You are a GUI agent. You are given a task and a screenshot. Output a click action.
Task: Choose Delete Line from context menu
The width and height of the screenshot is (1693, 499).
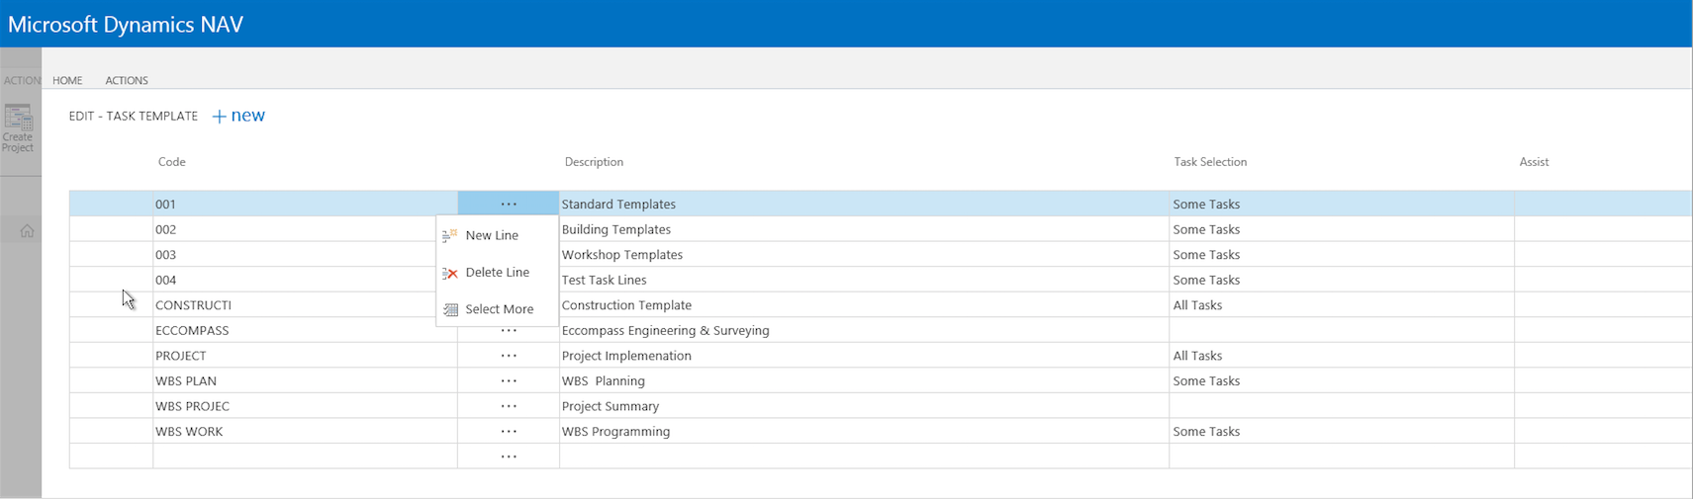[x=497, y=273]
